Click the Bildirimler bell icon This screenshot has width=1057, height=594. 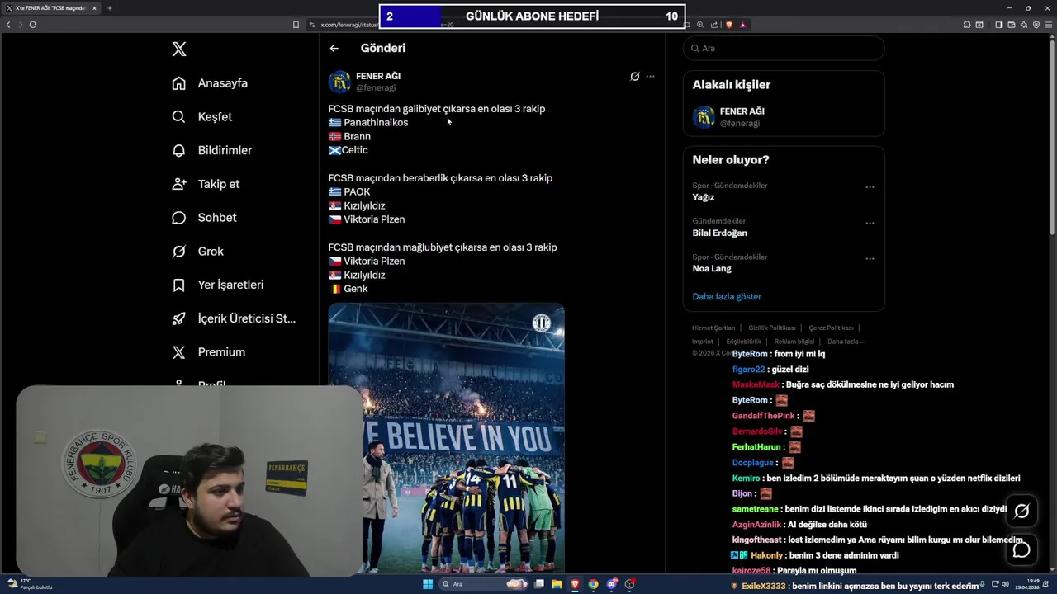coord(178,150)
